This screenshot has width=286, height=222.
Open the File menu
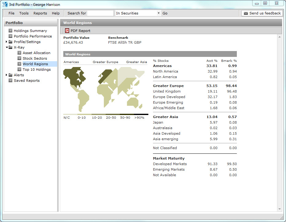click(11, 13)
